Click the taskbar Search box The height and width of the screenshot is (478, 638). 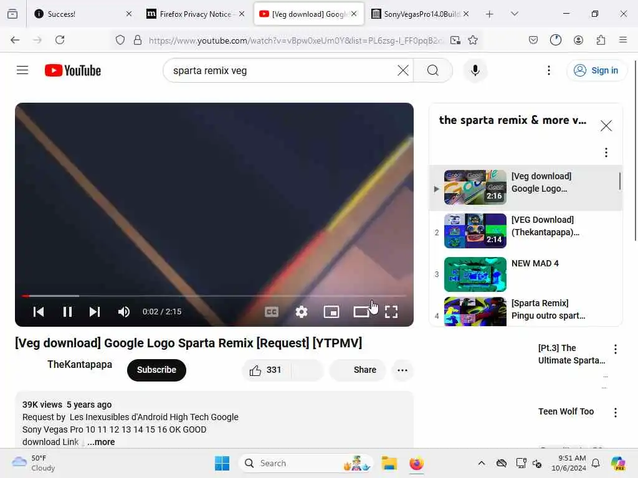tap(306, 463)
